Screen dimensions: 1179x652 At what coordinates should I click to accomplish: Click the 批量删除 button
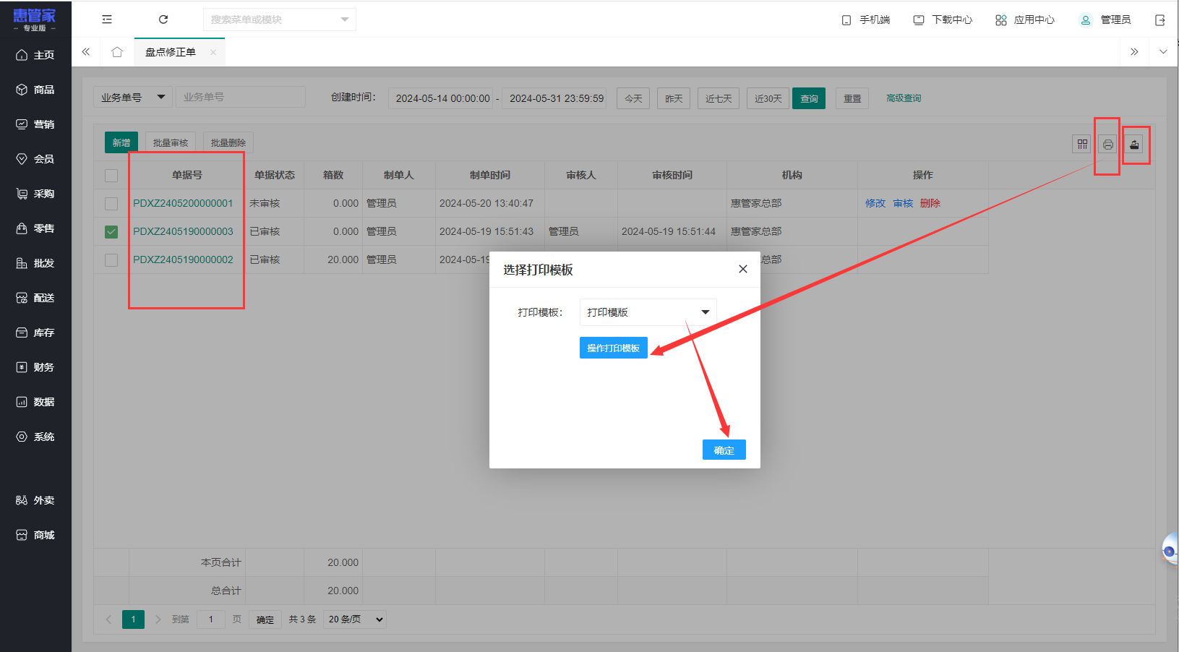[x=228, y=142]
